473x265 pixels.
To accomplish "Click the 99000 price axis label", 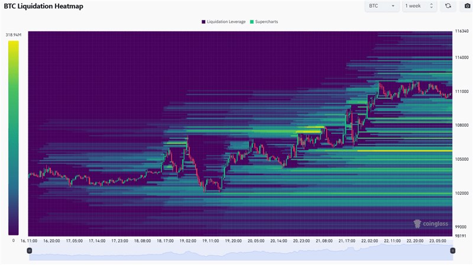I will tap(461, 227).
